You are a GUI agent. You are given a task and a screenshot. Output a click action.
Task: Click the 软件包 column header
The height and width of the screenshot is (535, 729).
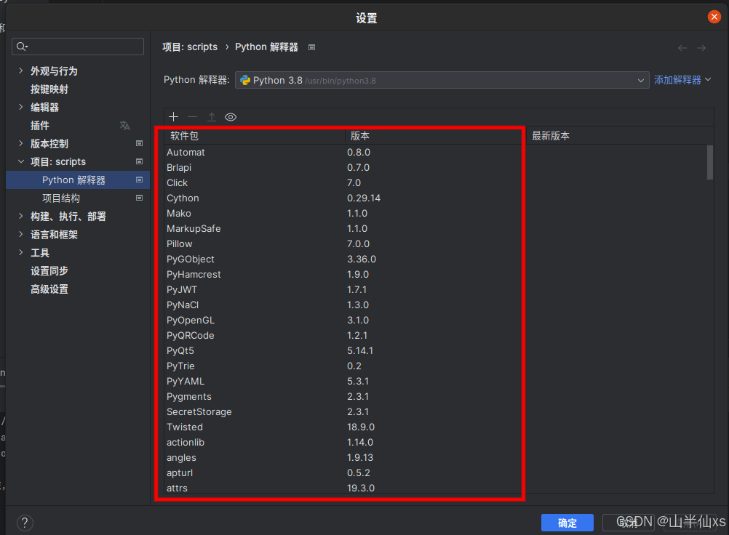click(x=255, y=136)
